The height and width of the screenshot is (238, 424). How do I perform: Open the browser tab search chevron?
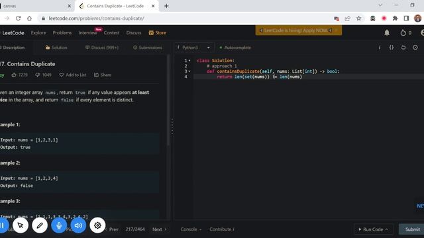(x=380, y=5)
